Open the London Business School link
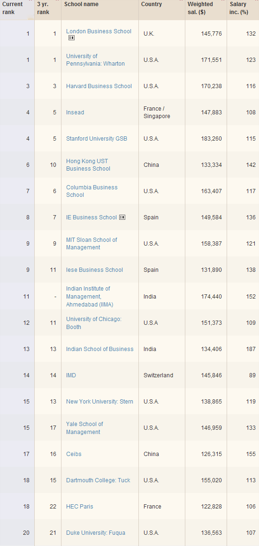This screenshot has height=546, width=259. pyautogui.click(x=99, y=31)
